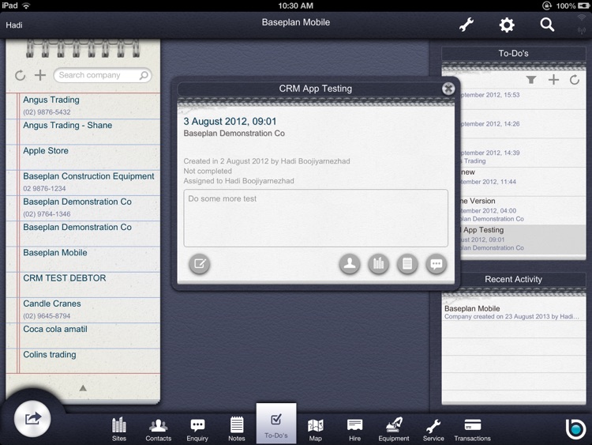The image size is (592, 445).
Task: Open to-do dated 2012, 15:53
Action: pyautogui.click(x=523, y=99)
